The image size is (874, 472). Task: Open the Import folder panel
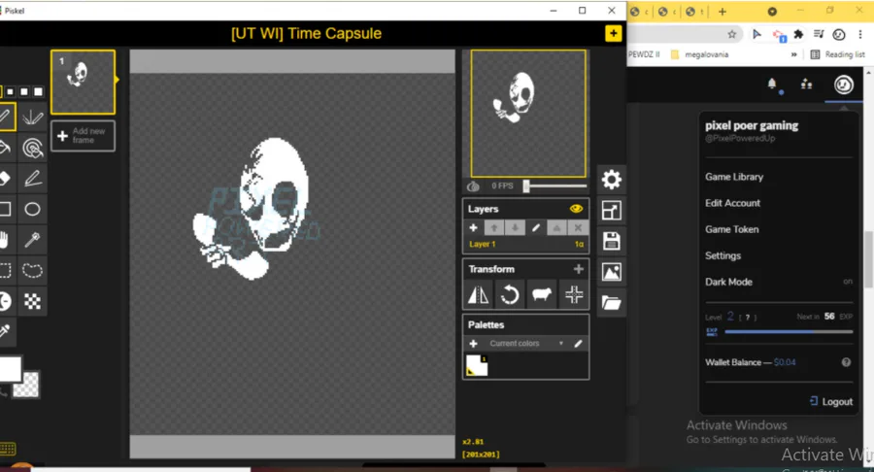coord(612,303)
